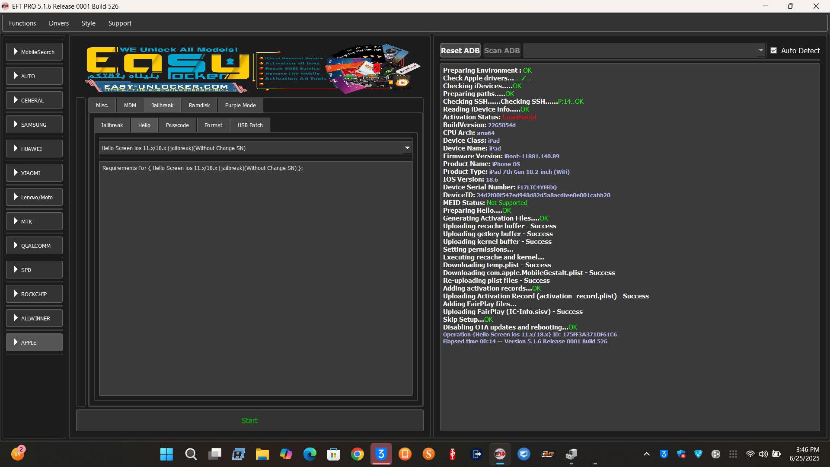The height and width of the screenshot is (467, 830).
Task: Open Task View on the taskbar
Action: 215,454
